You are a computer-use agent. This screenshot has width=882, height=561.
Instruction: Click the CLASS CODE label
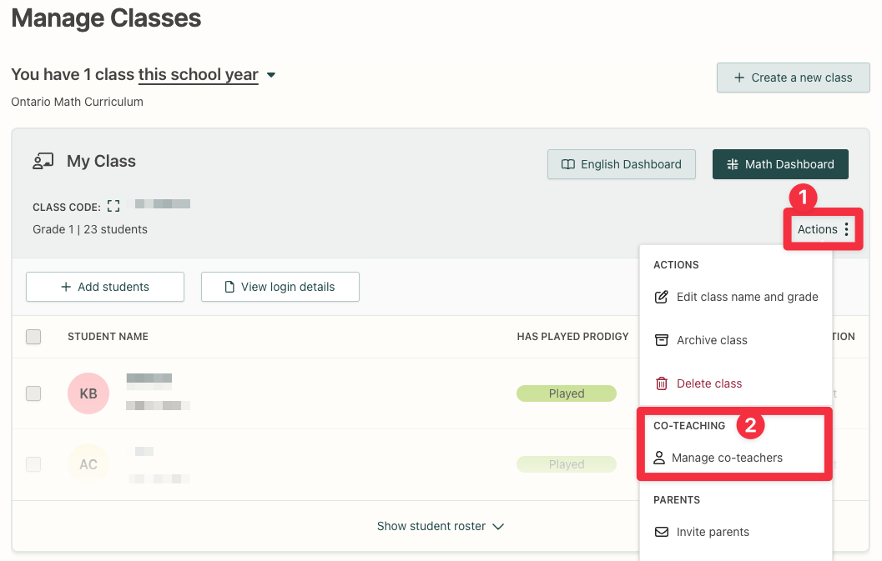(67, 207)
